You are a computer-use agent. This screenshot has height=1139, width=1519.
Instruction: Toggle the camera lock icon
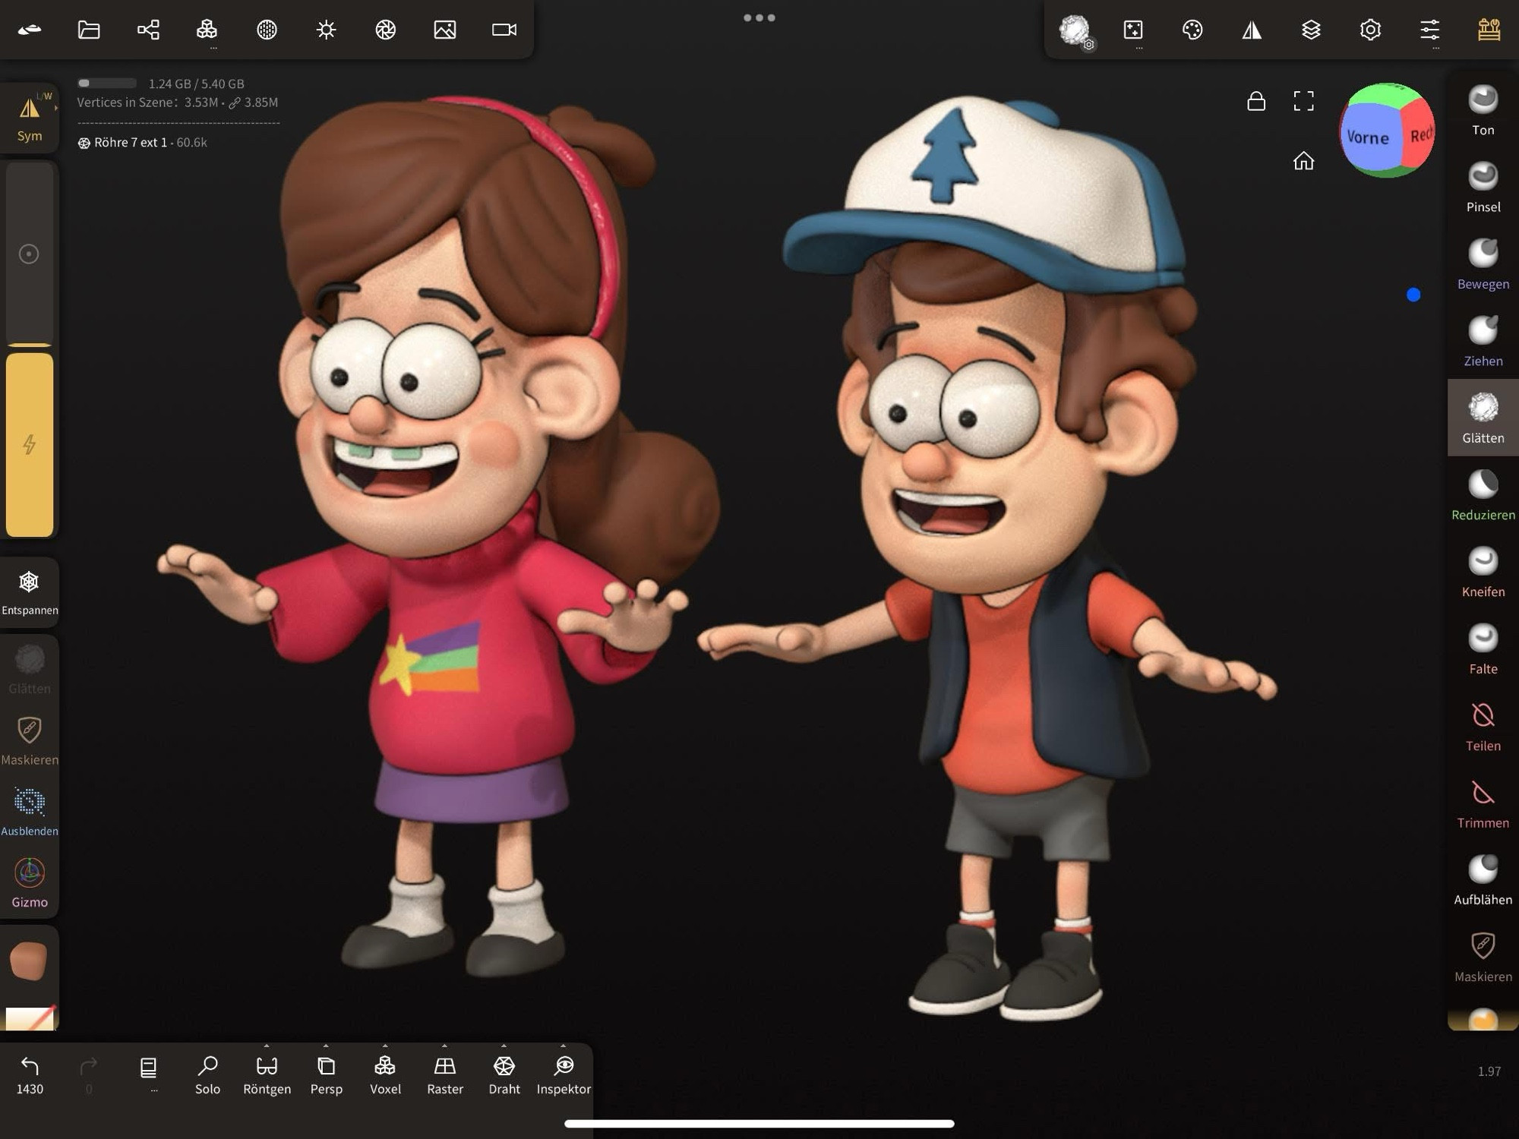(1256, 101)
